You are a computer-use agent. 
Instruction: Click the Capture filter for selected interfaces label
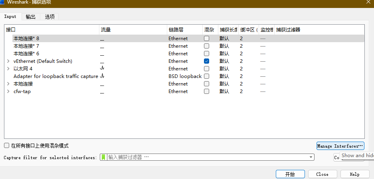coord(50,158)
